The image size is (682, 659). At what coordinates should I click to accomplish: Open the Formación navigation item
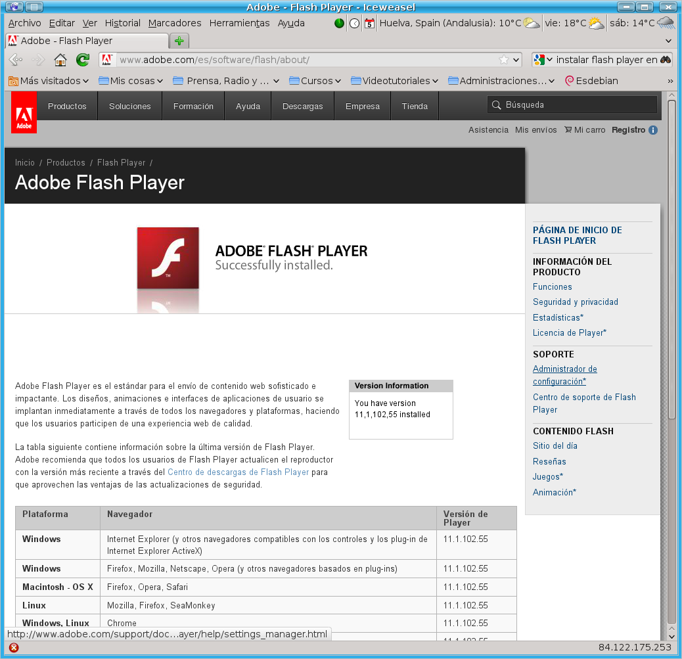point(193,106)
